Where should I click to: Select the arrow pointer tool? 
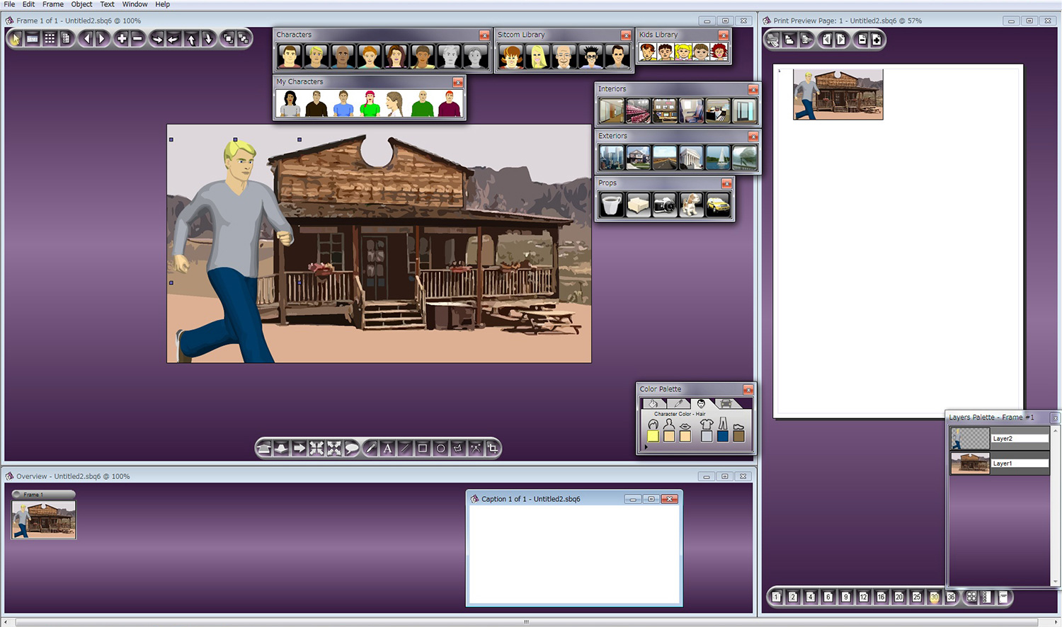(15, 39)
